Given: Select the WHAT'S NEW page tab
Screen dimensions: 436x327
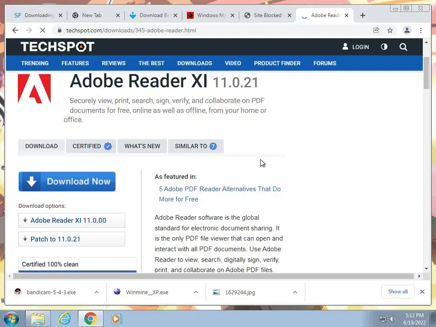Looking at the screenshot, I should click(142, 146).
